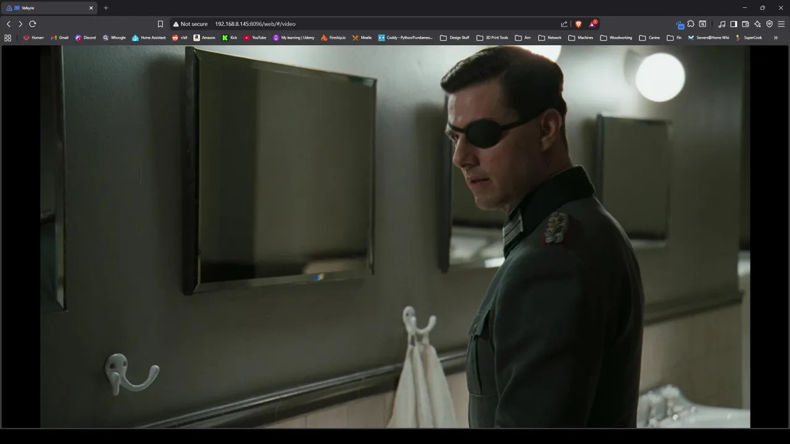Go back to previous page

click(x=9, y=24)
